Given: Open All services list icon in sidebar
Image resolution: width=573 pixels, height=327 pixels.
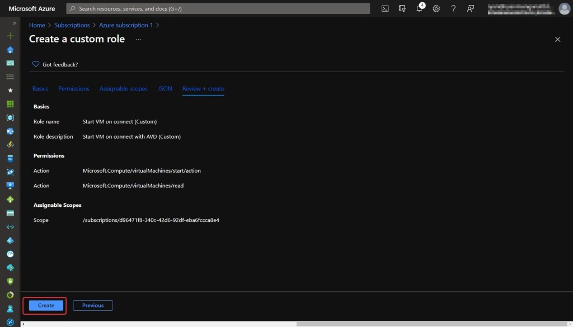Looking at the screenshot, I should (10, 77).
